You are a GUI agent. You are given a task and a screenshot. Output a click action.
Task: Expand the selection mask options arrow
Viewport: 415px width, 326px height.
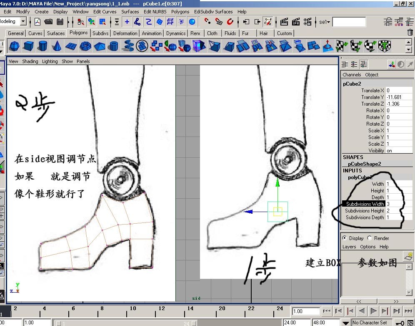point(117,22)
